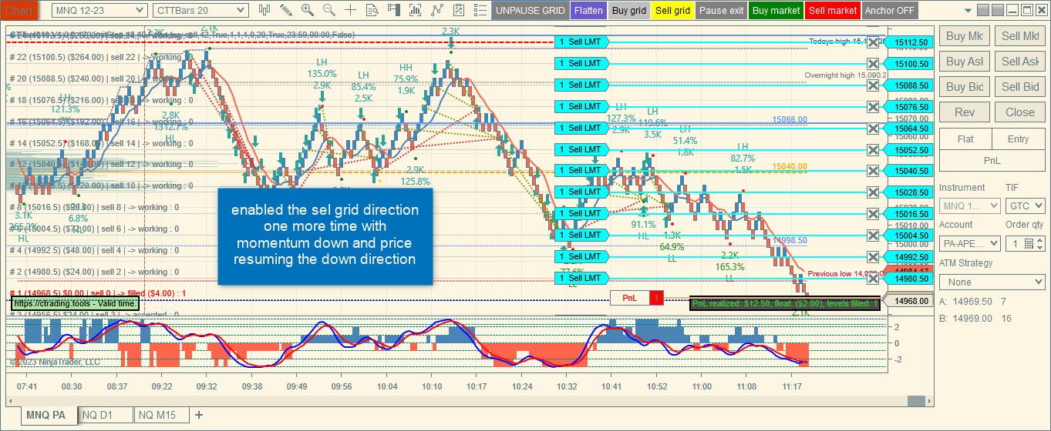Viewport: 1051px width, 431px height.
Task: Change bar style with candlestick icon
Action: 264,10
